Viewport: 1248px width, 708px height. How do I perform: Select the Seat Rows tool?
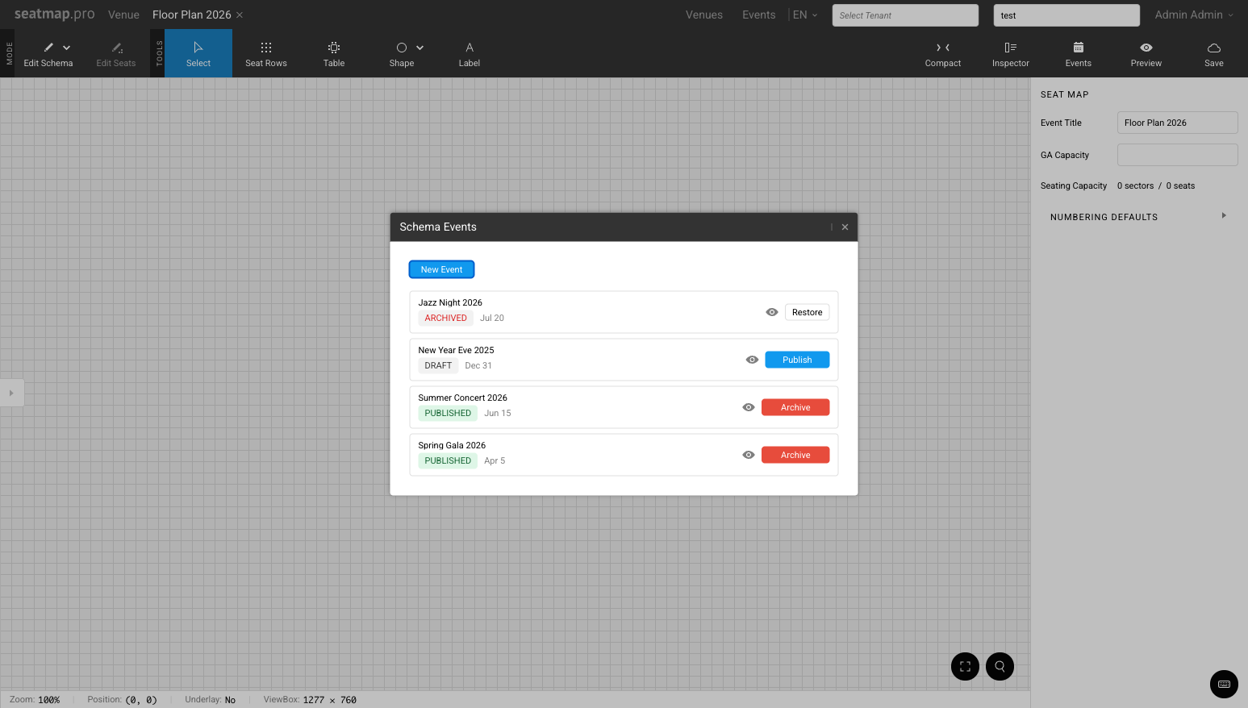tap(266, 53)
